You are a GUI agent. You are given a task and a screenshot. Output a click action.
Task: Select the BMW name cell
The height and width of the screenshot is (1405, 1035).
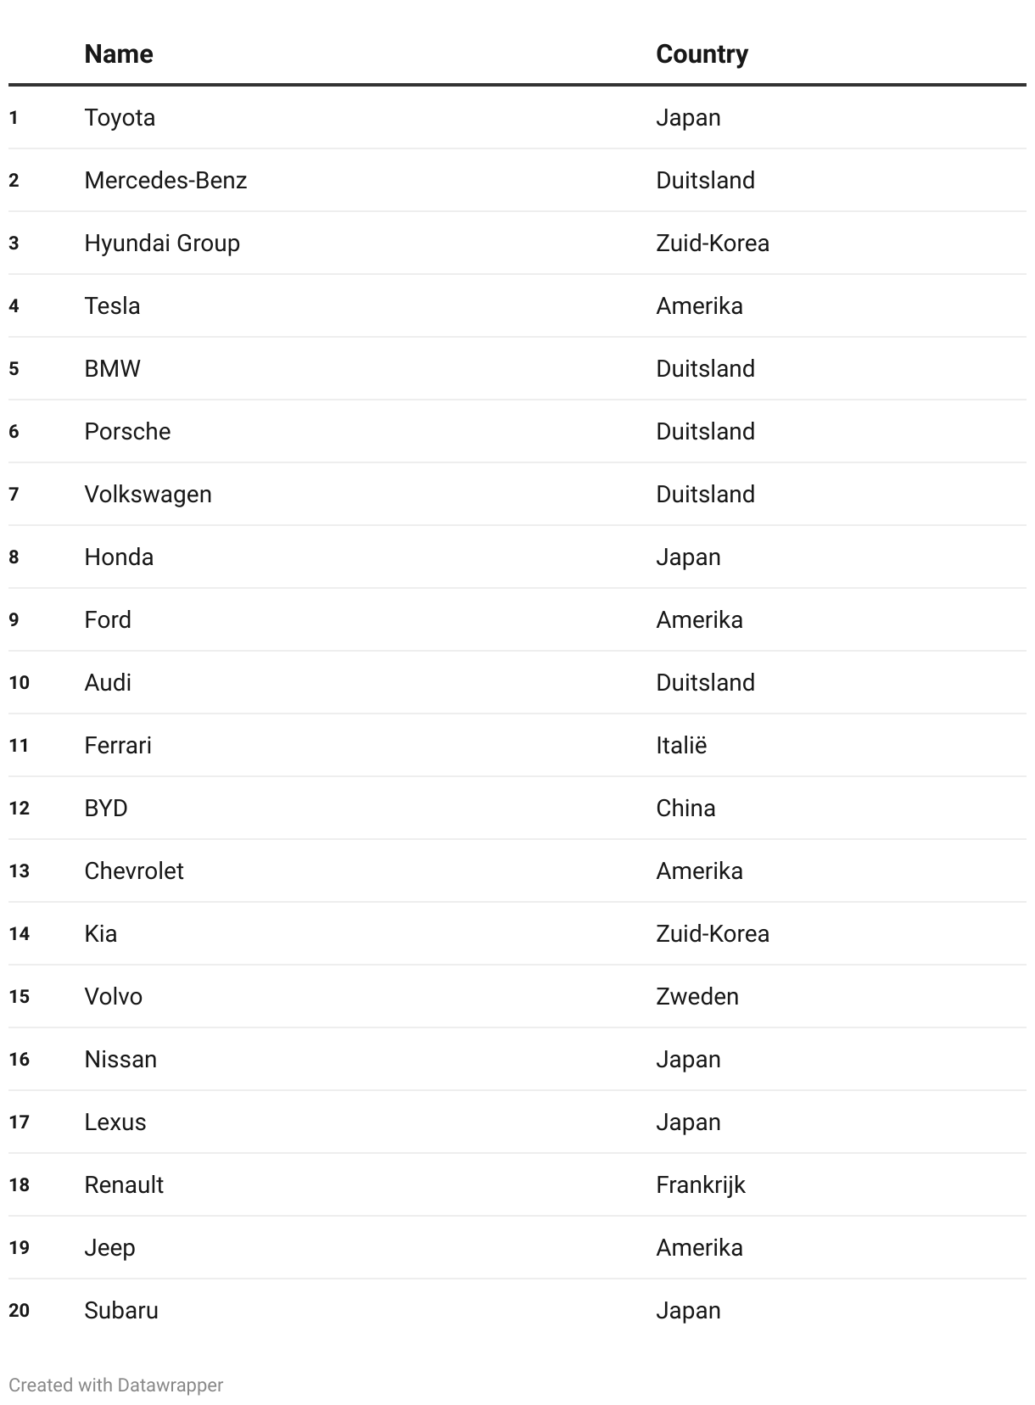112,368
